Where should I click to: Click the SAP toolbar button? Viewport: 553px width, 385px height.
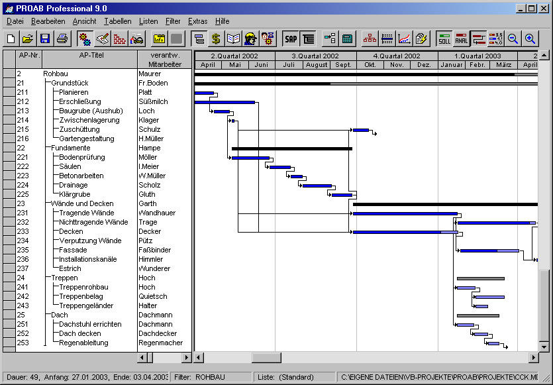tap(291, 38)
